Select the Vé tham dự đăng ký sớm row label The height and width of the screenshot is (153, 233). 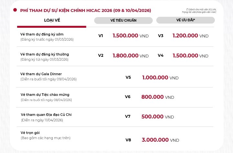coord(42,34)
